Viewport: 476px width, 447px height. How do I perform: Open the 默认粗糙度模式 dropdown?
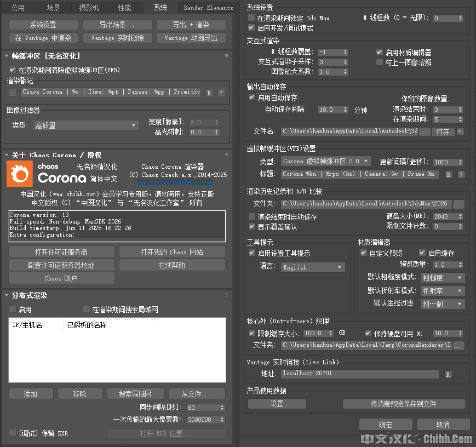pyautogui.click(x=443, y=278)
